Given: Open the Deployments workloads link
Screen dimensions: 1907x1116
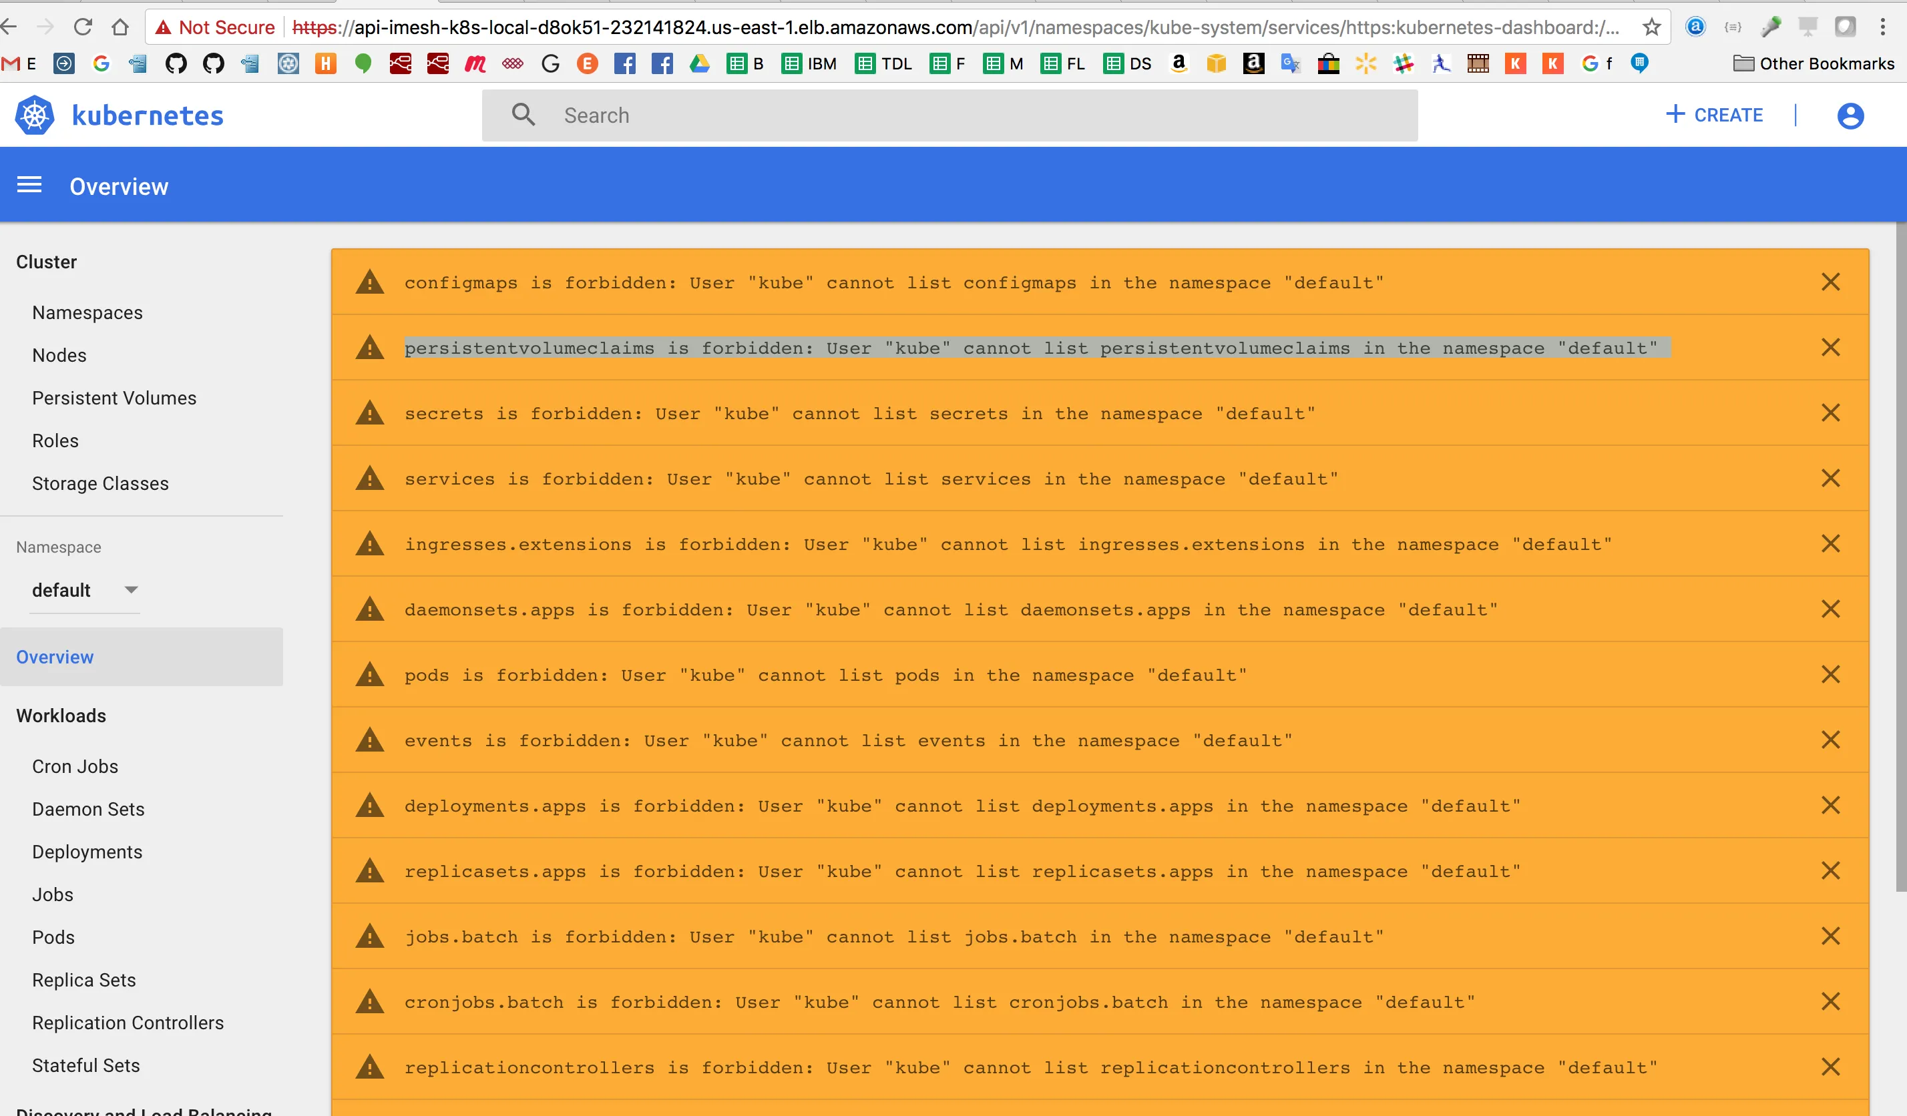Looking at the screenshot, I should pyautogui.click(x=87, y=852).
